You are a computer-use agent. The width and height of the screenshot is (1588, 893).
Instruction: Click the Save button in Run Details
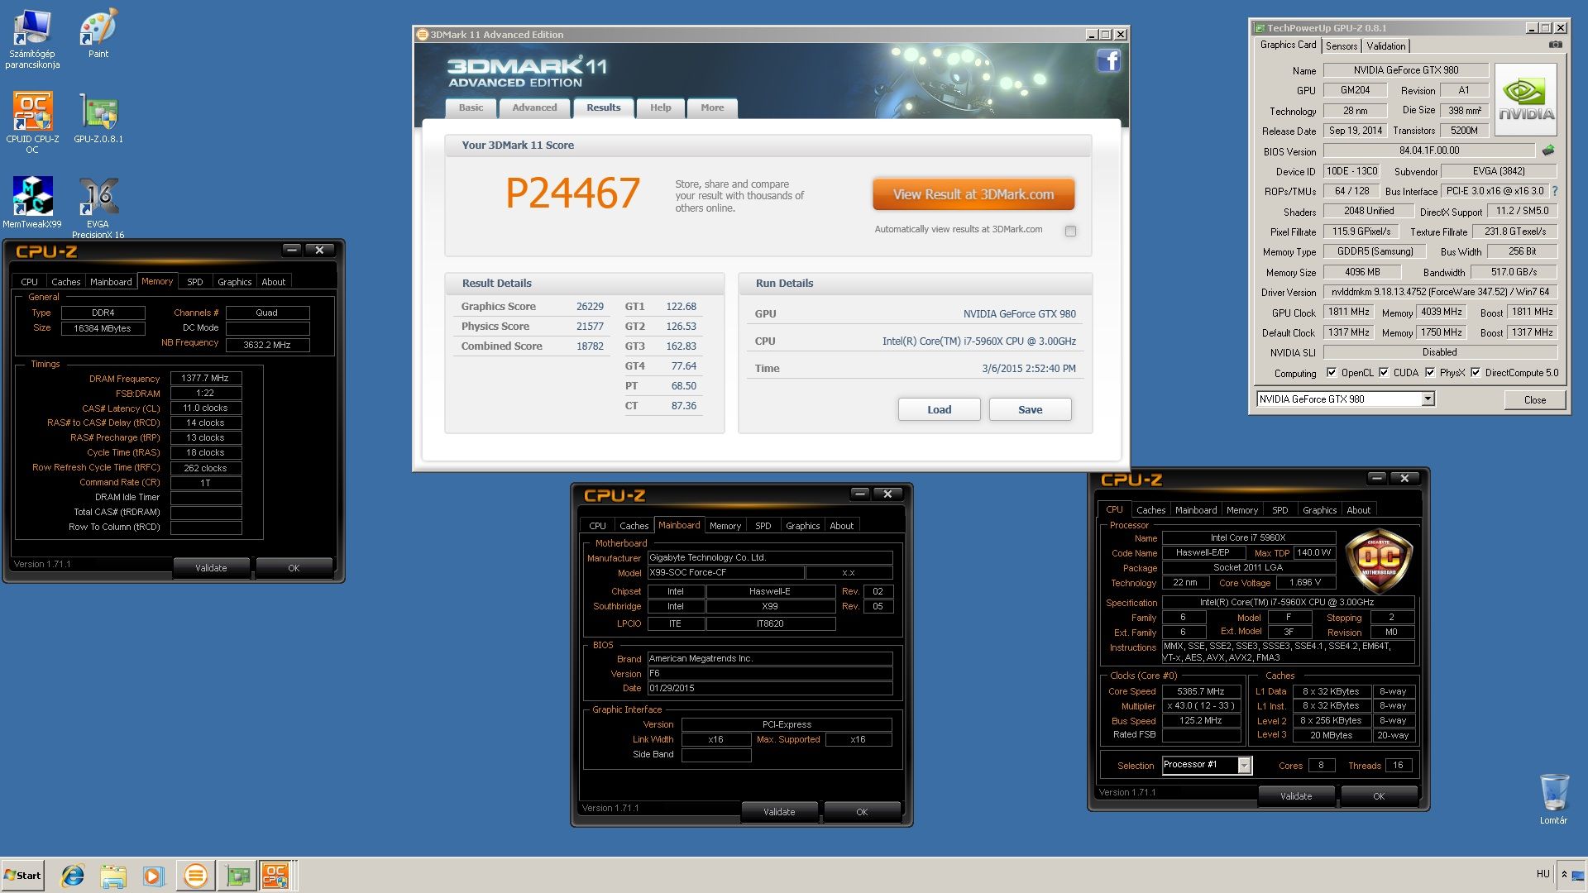coord(1030,410)
